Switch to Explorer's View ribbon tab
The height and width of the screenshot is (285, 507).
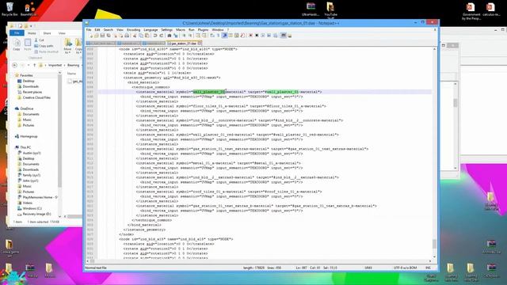click(x=62, y=33)
